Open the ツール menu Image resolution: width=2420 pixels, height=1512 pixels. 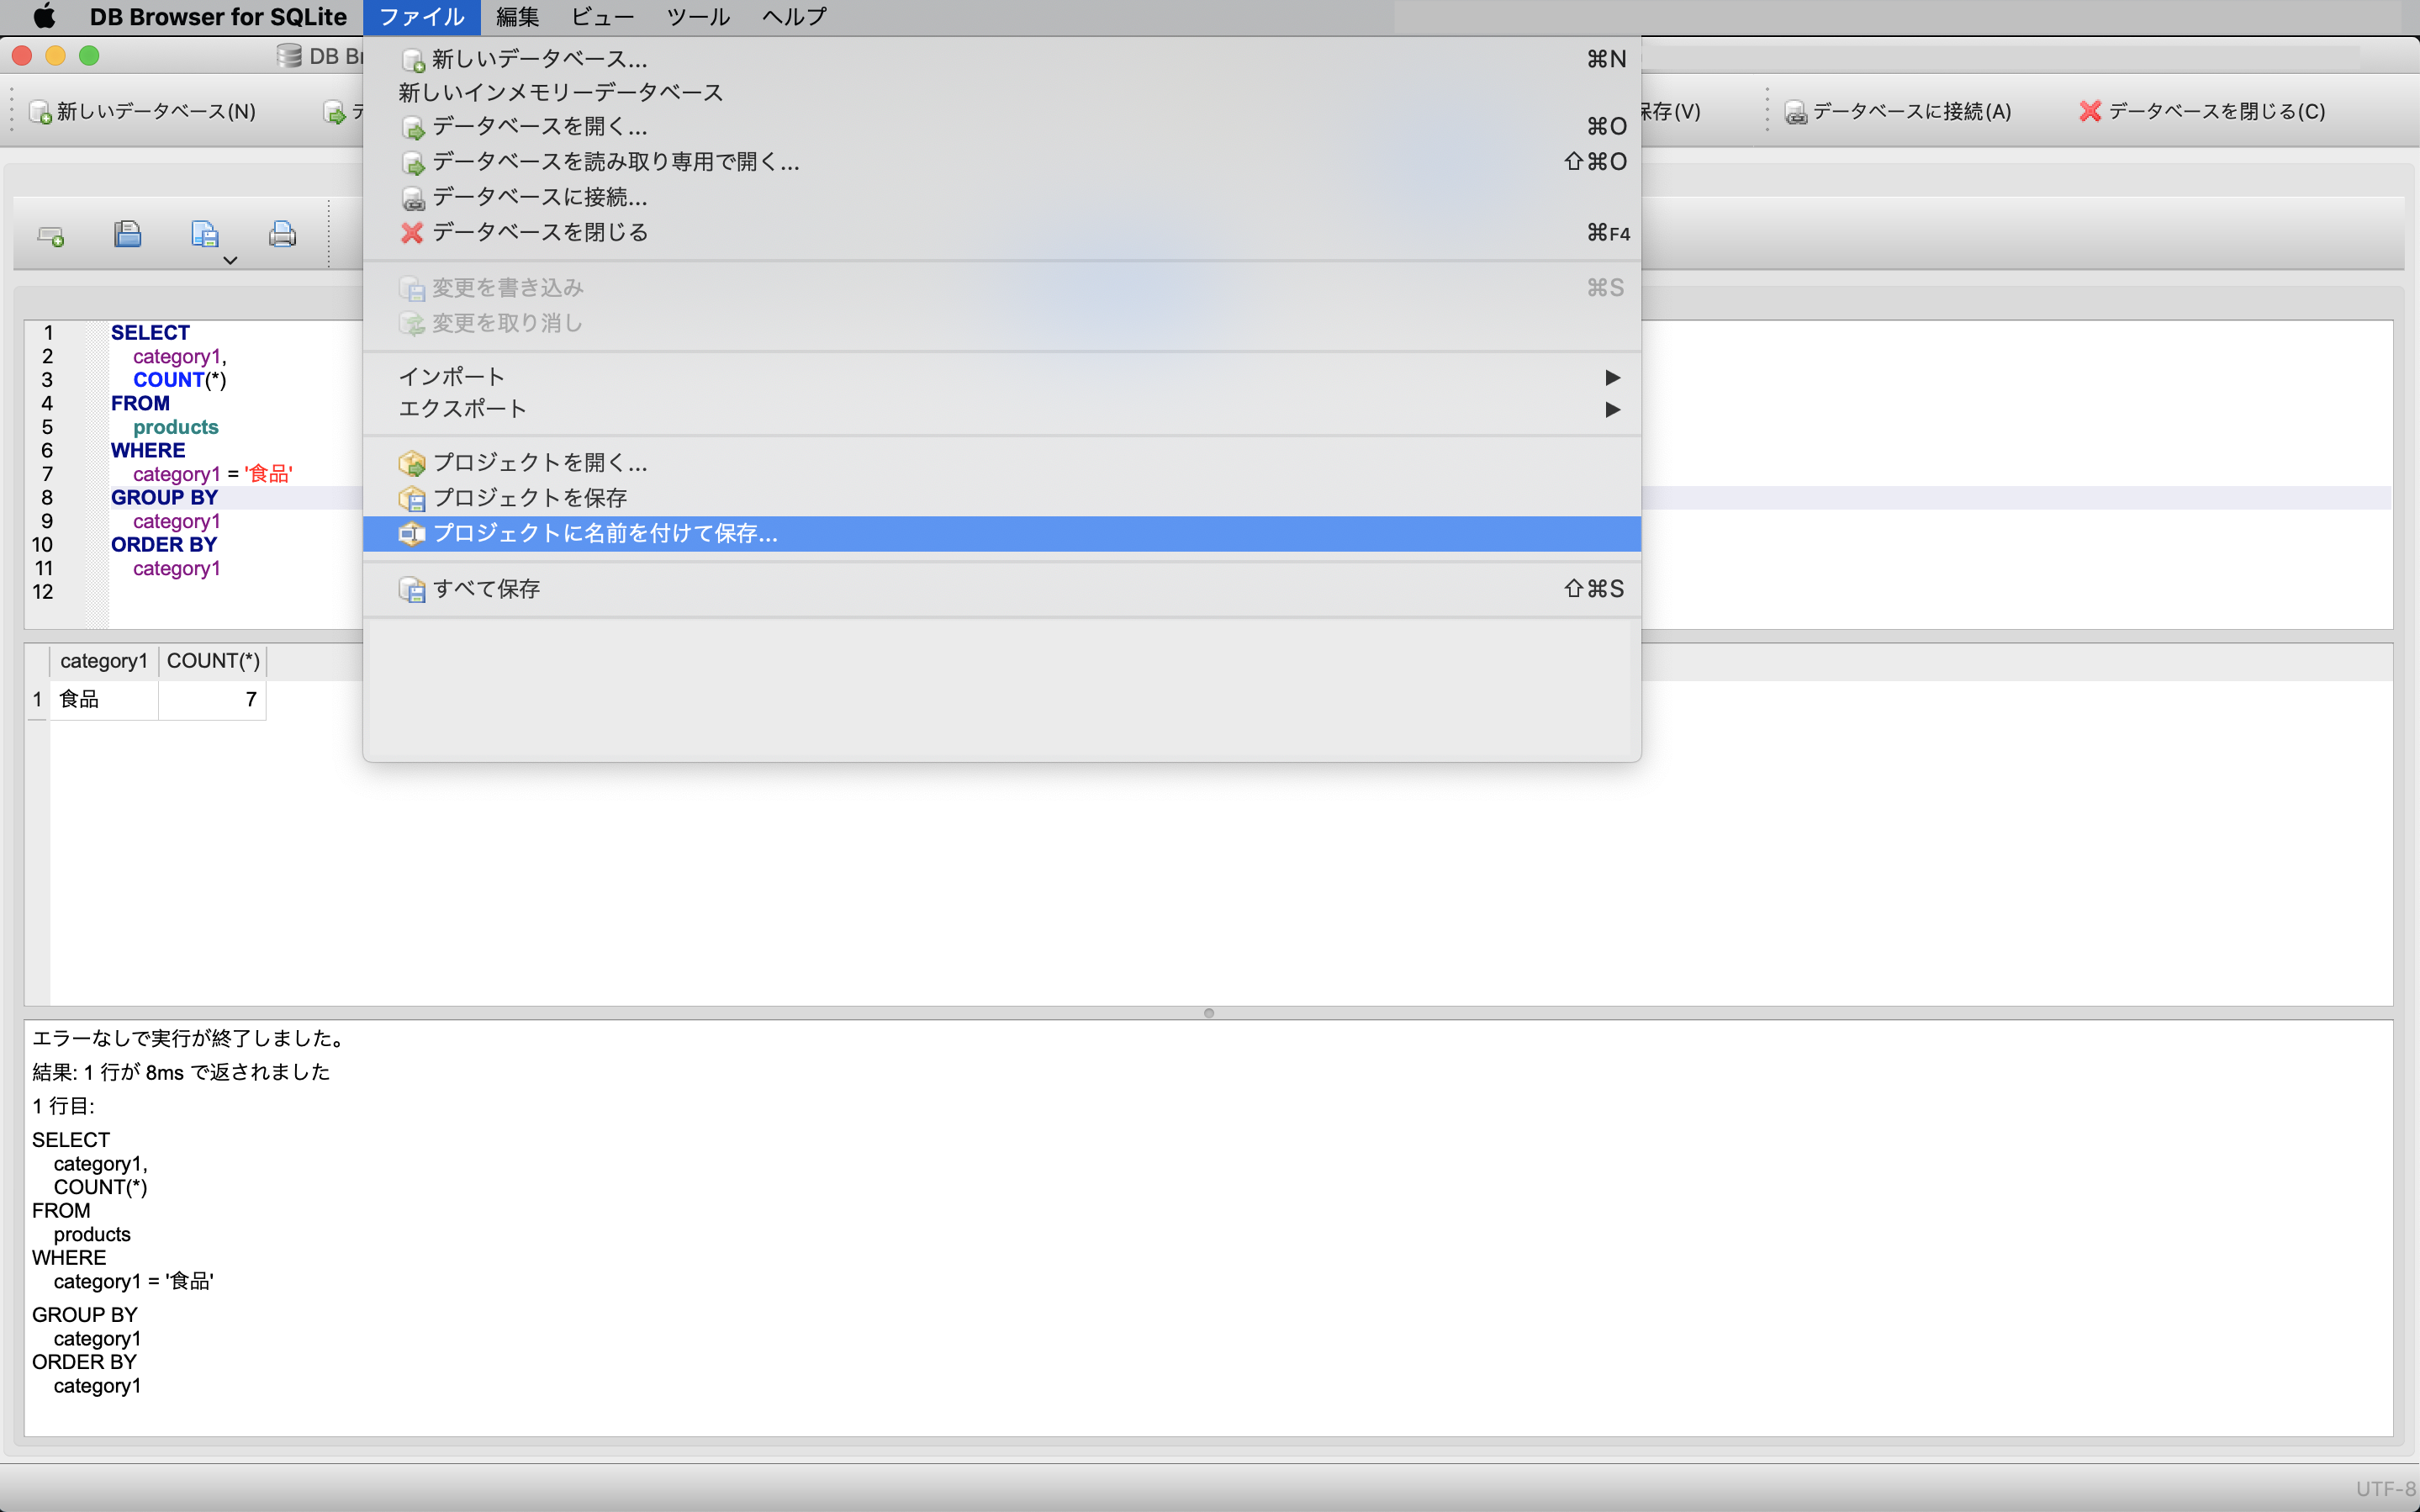(x=699, y=17)
